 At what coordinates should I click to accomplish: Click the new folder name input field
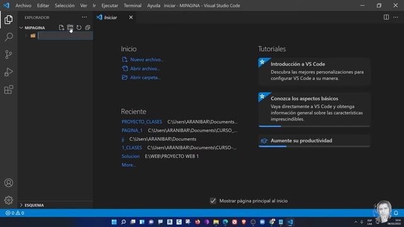point(65,36)
